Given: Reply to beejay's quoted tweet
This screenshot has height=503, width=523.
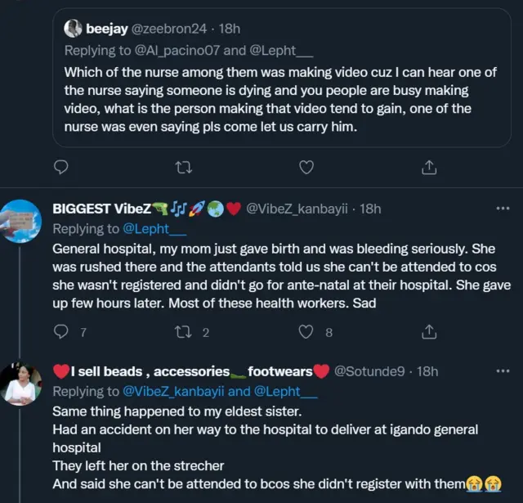Looking at the screenshot, I should click(x=60, y=167).
